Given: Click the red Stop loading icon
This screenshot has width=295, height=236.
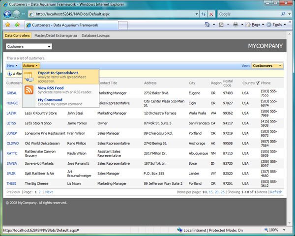Looking at the screenshot, I should [211, 14].
